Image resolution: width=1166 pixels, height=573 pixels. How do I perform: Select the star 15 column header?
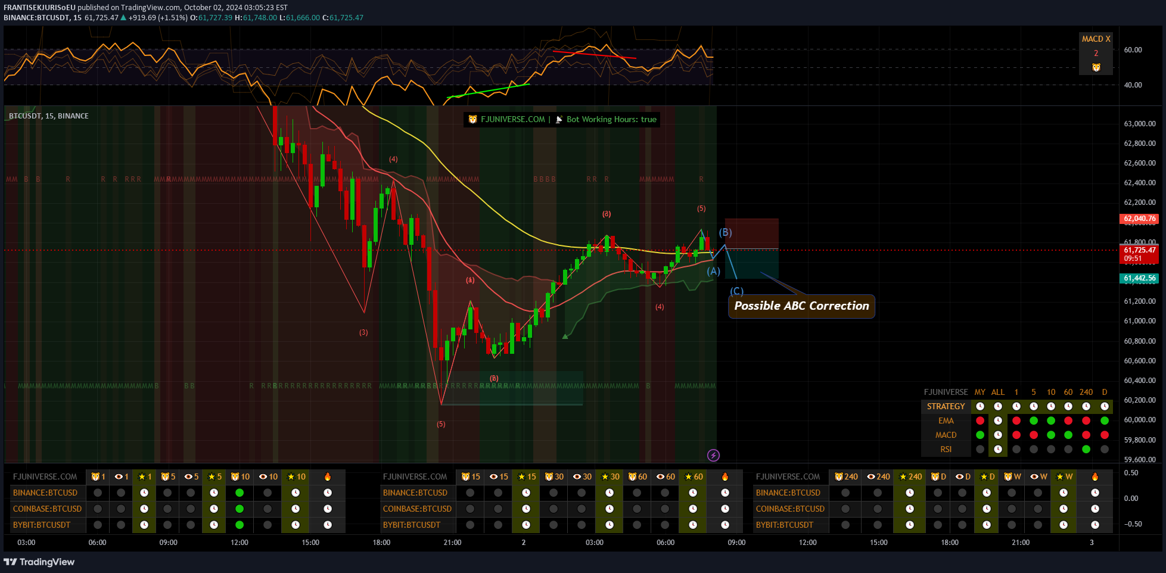point(526,477)
